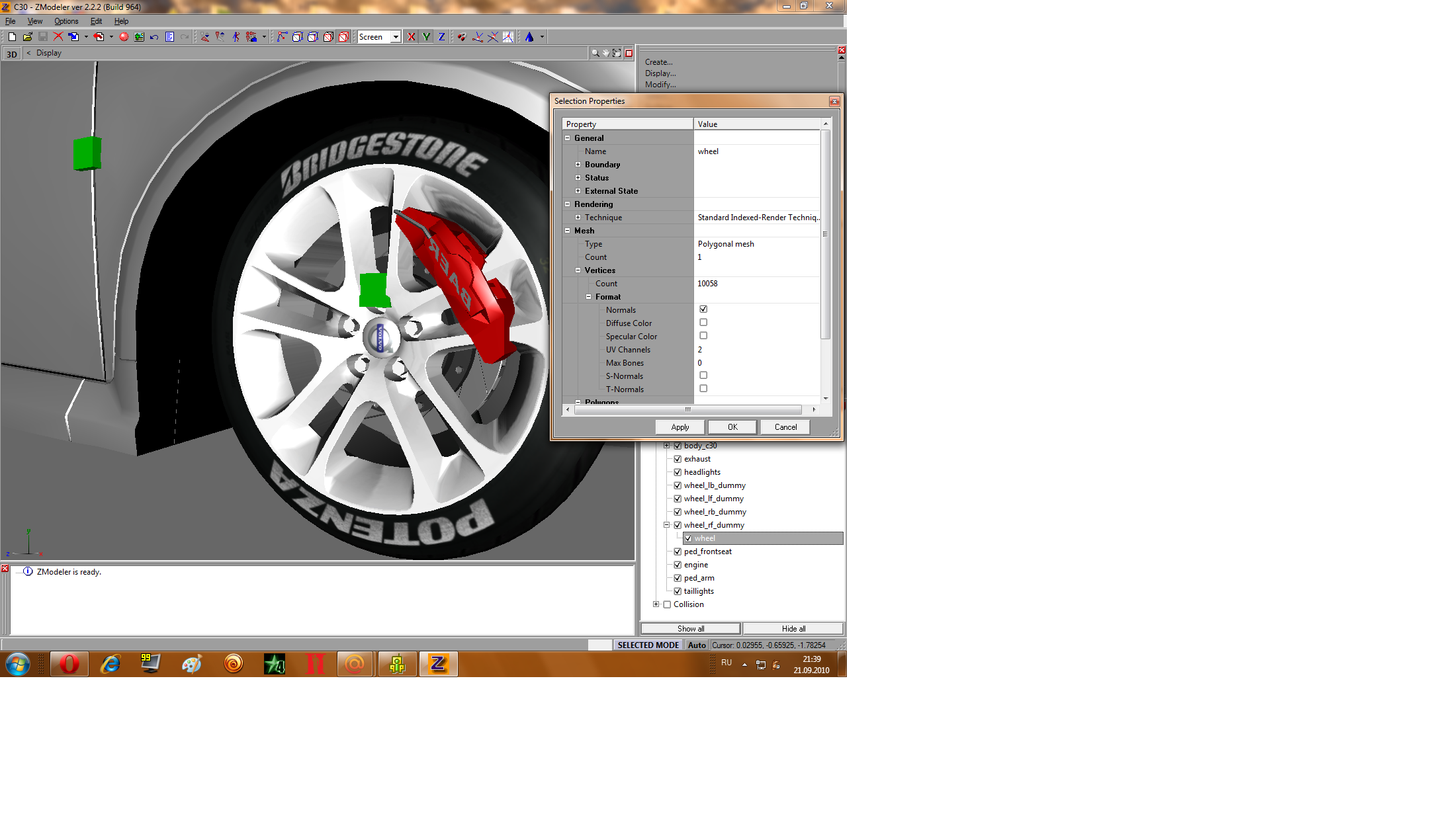Screen dimensions: 1449x816
Task: Hide the headlights object checkbox
Action: [678, 472]
